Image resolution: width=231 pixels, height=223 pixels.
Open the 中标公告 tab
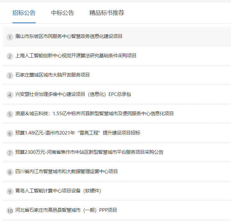pyautogui.click(x=62, y=13)
